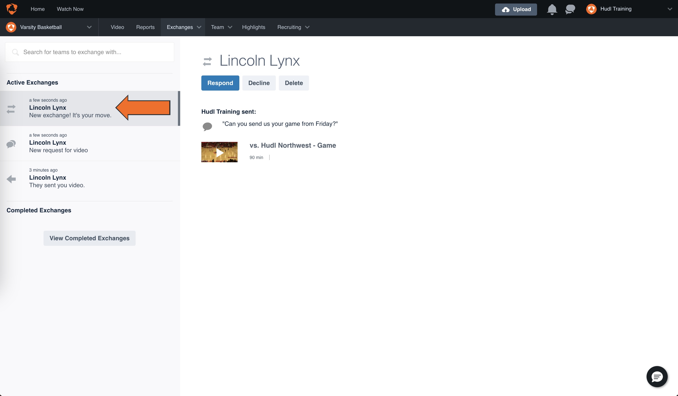Open the notifications bell

pyautogui.click(x=552, y=9)
